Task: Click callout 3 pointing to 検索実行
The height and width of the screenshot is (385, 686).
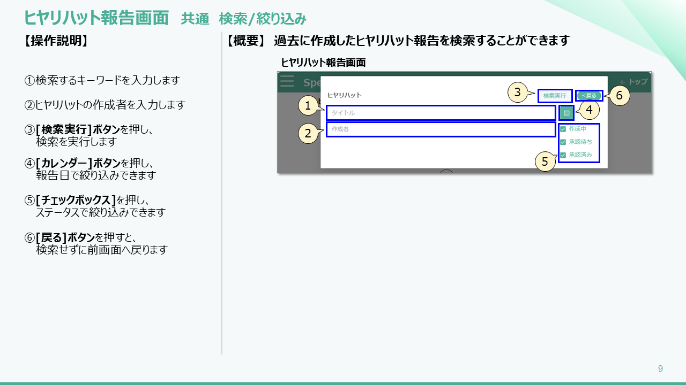Action: (517, 92)
